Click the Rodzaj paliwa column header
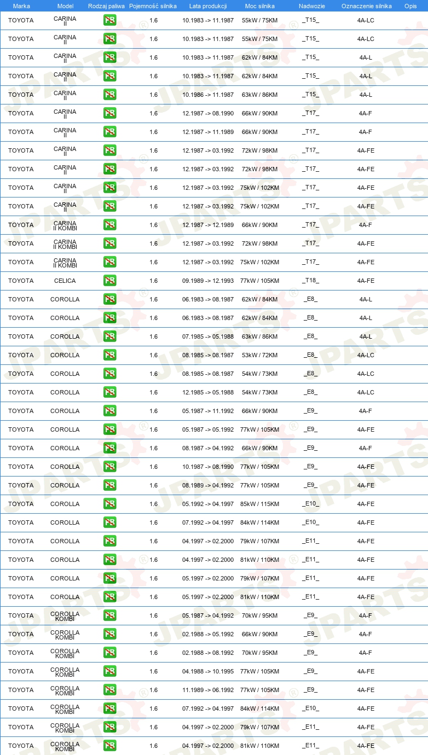 (106, 6)
